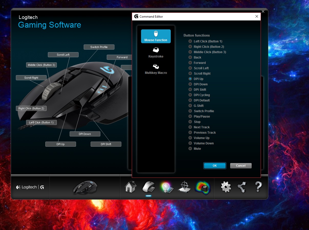The image size is (309, 230).
Task: Click the Forward mouse button label
Action: tap(120, 57)
